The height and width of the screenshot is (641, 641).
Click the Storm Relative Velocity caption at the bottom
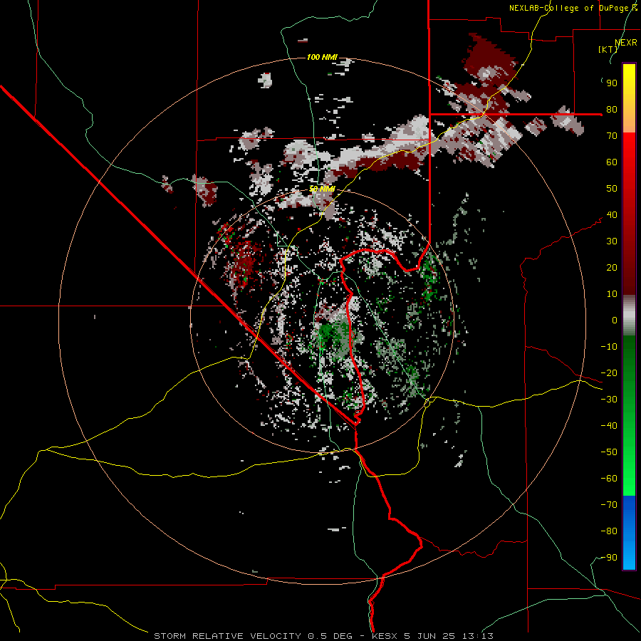click(323, 636)
